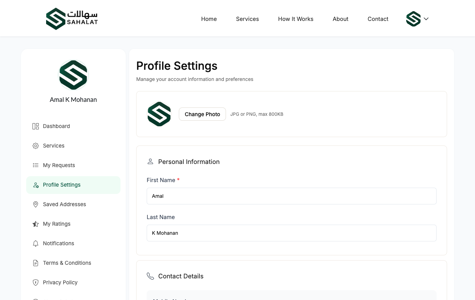Go to Notifications in the sidebar
Screen dimensions: 475x300
pos(73,243)
